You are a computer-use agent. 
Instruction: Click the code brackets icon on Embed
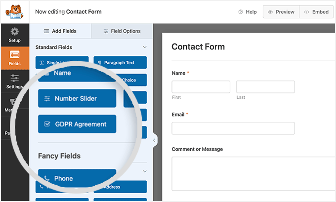click(x=306, y=12)
